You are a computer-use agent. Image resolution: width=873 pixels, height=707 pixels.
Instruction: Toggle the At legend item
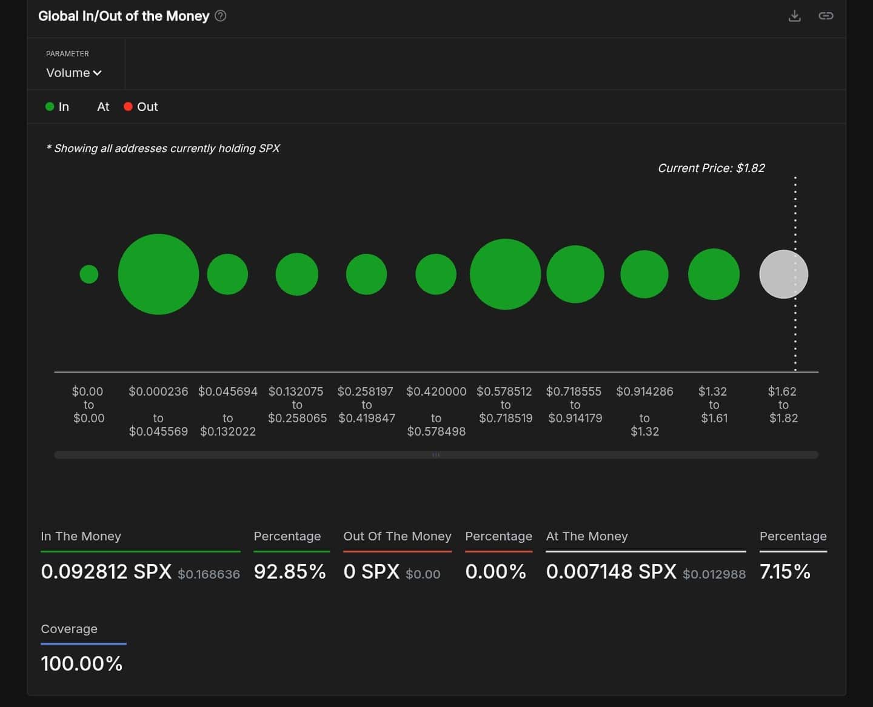point(102,107)
